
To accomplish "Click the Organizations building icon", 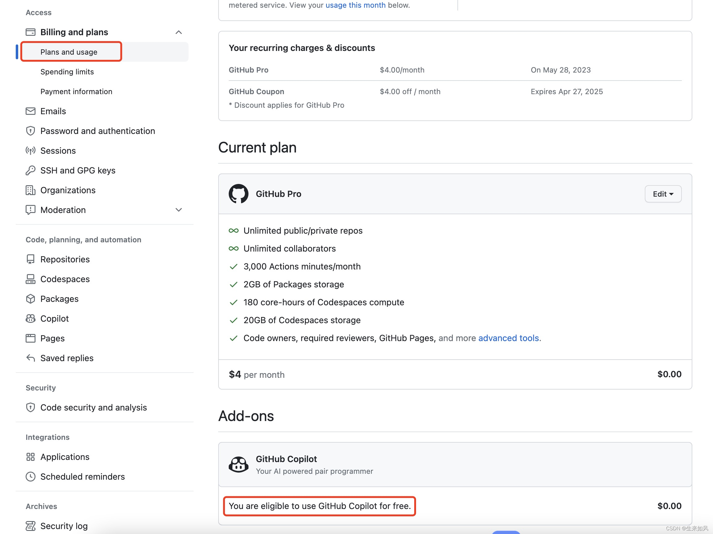I will [x=30, y=190].
